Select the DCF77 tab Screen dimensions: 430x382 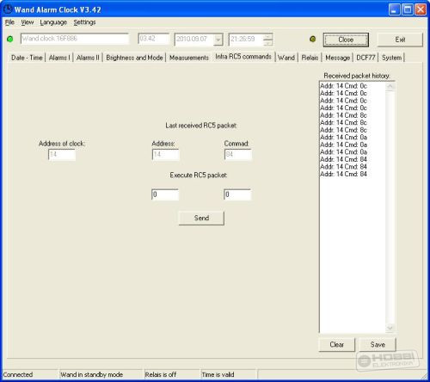pos(365,58)
